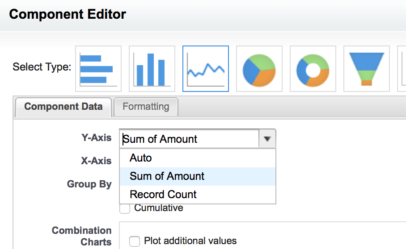Click the X-Axis label
This screenshot has width=406, height=249.
click(x=96, y=161)
